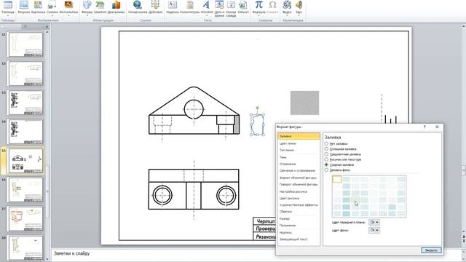Insert Видео from the ribbon
466x262 pixels.
click(287, 7)
